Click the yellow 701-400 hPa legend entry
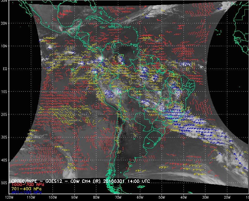Viewport: 249px width, 201px height. (26, 188)
